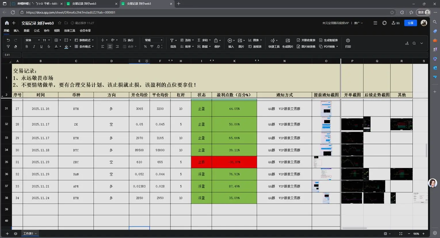Toggle bold formatting
The width and height of the screenshot is (440, 238).
(27, 47)
